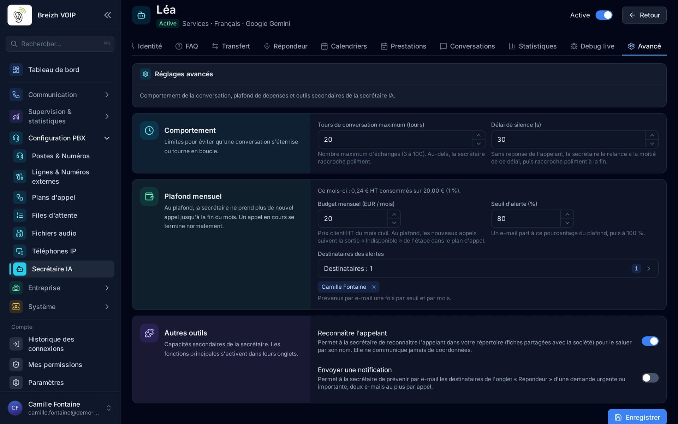Switch to the Conversations tab
This screenshot has width=678, height=424.
point(468,46)
